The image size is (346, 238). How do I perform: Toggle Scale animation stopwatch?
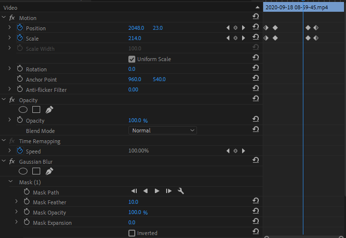(x=20, y=38)
